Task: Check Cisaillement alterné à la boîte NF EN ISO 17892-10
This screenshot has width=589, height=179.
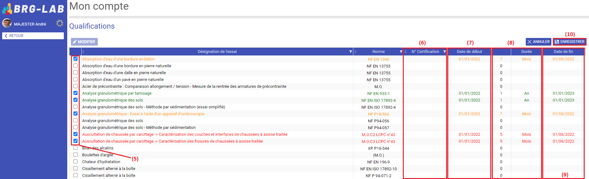Action: point(75,168)
